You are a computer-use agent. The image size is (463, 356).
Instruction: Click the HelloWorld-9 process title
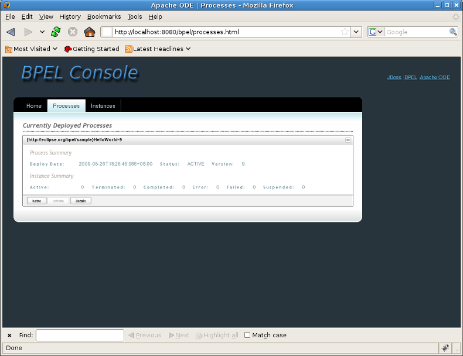(74, 139)
